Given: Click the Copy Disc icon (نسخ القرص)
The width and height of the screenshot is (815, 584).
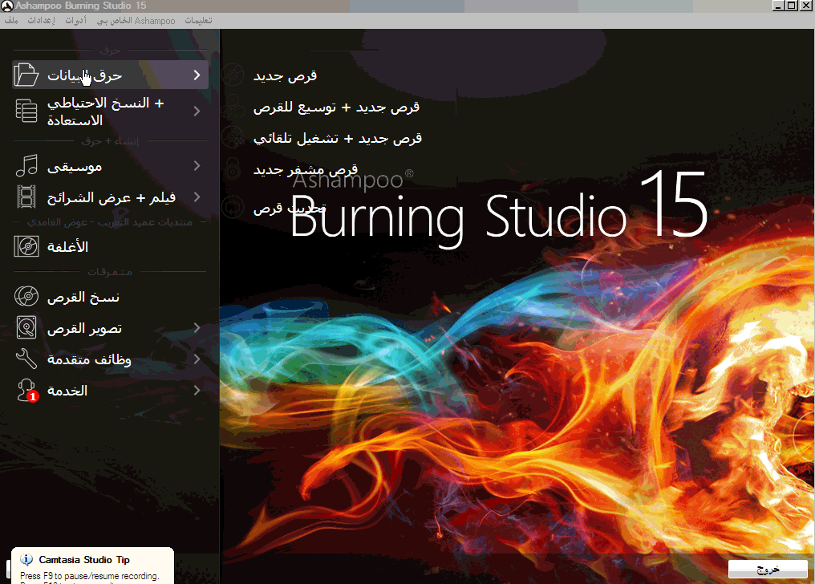Looking at the screenshot, I should (26, 297).
